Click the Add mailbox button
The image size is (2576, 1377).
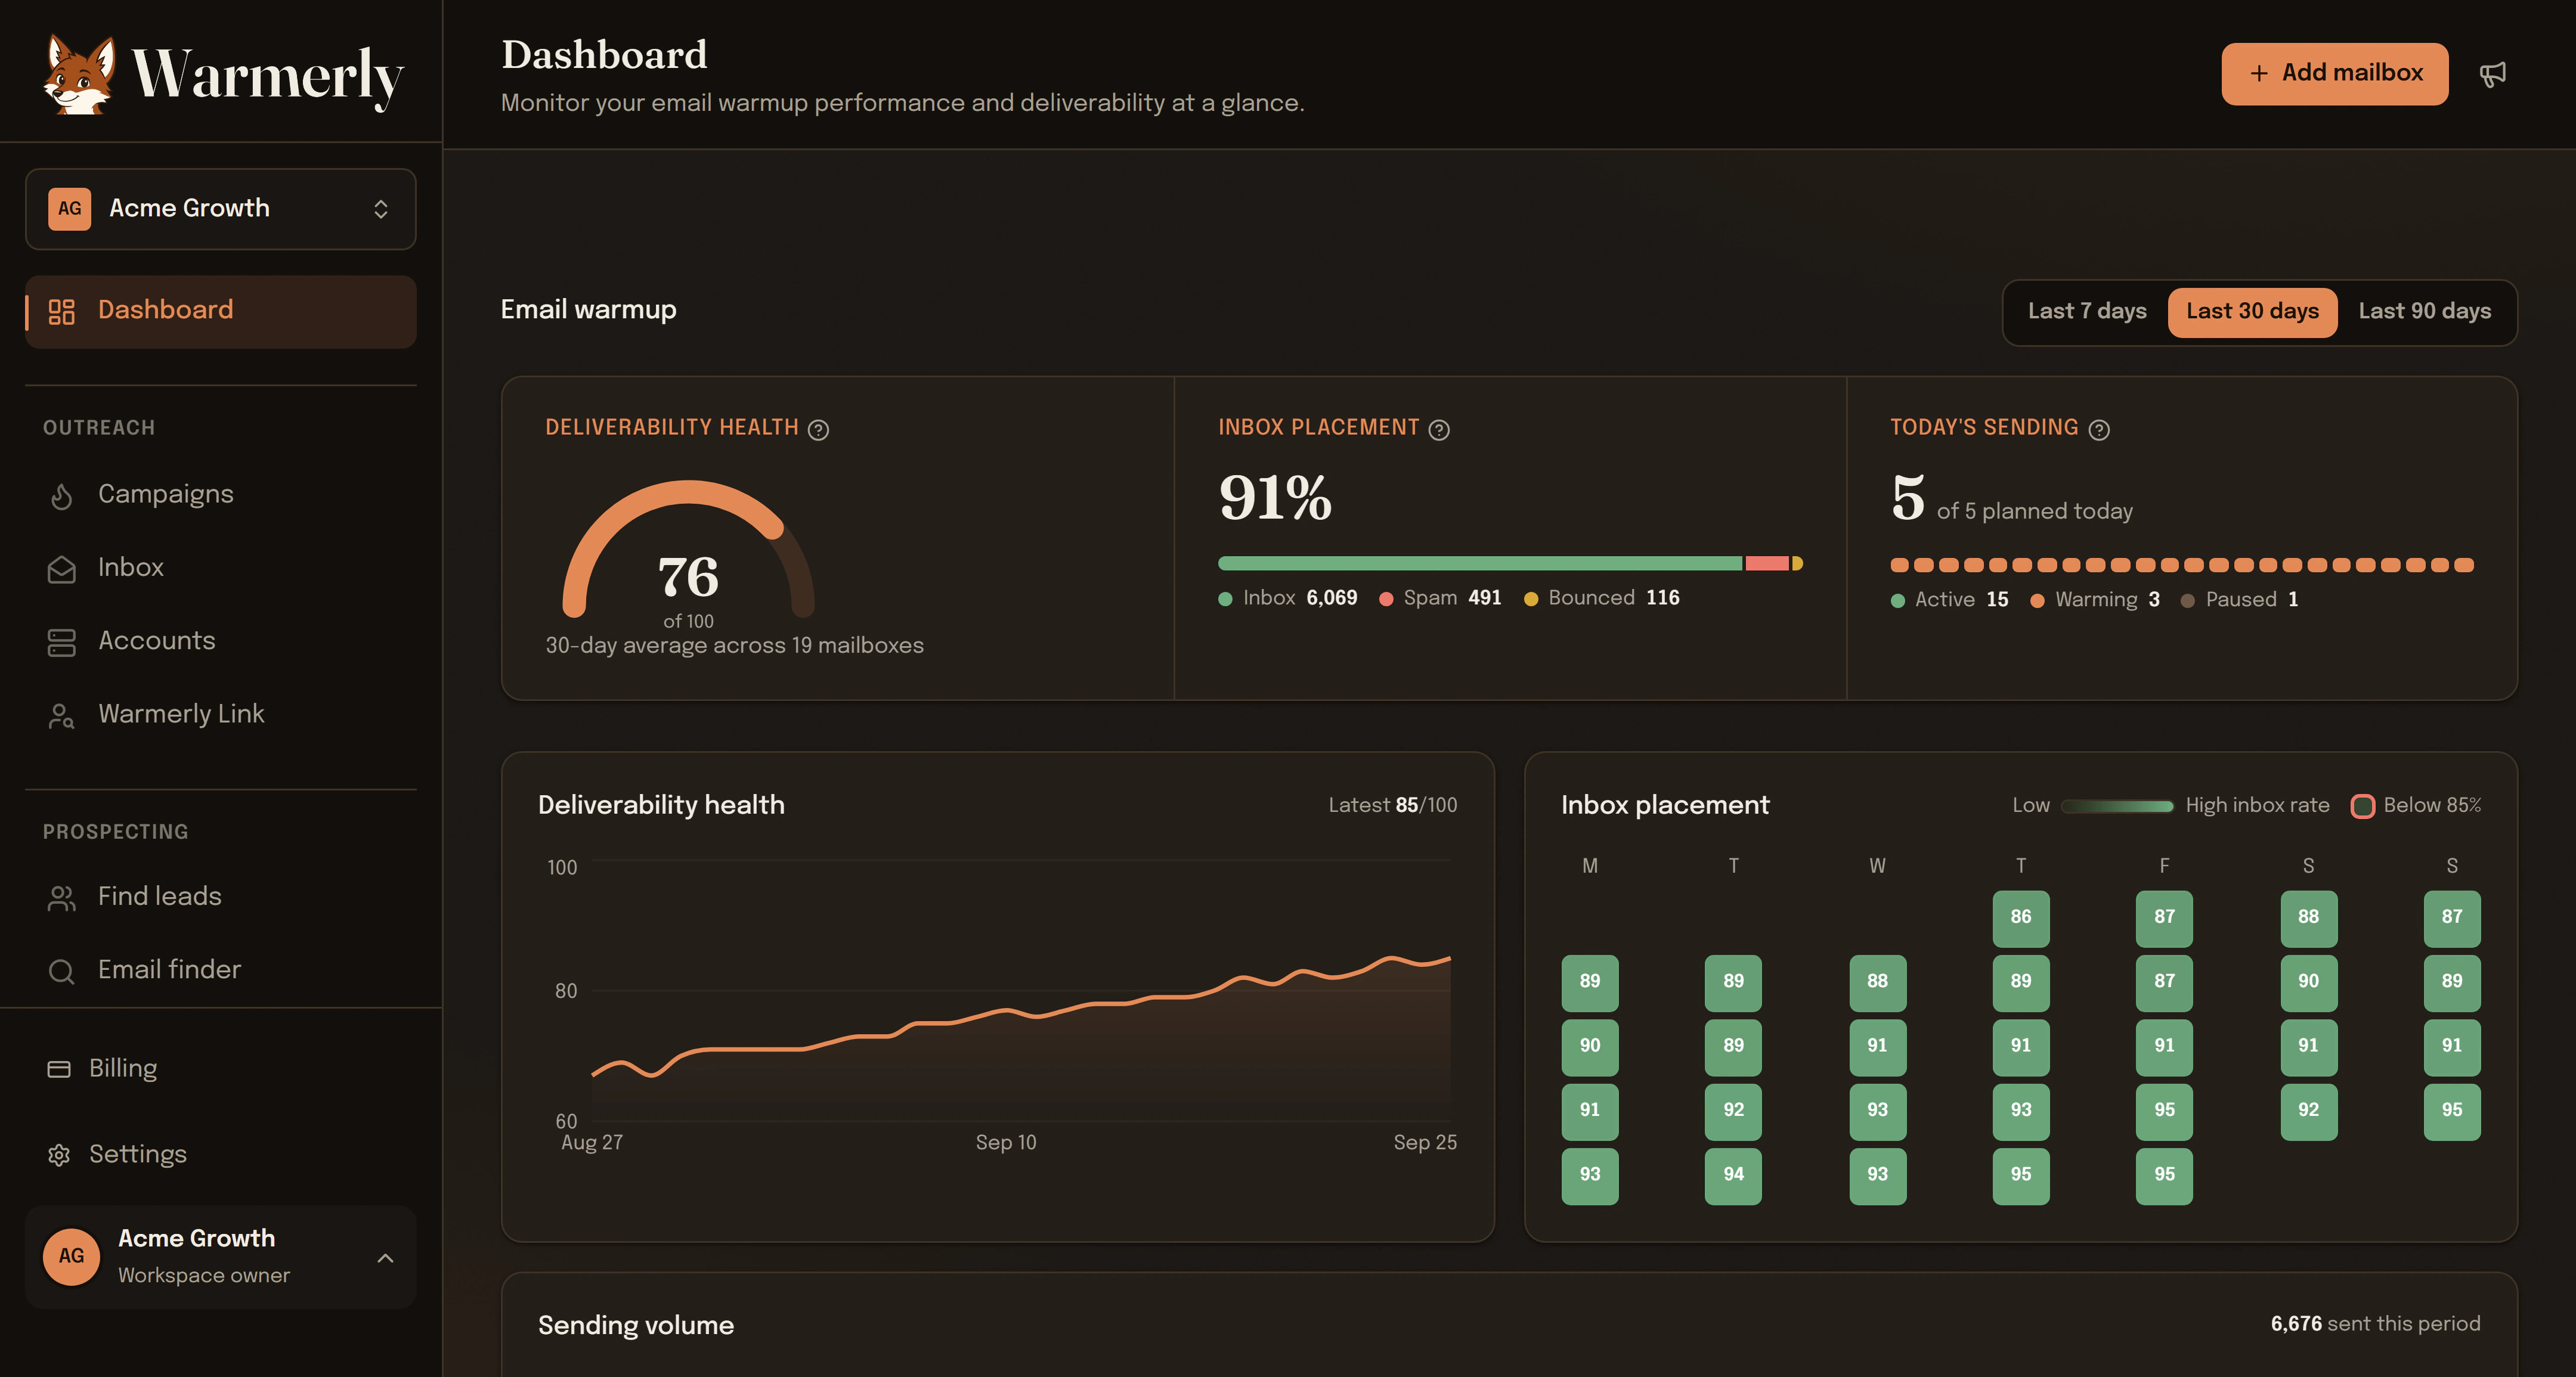click(2334, 74)
